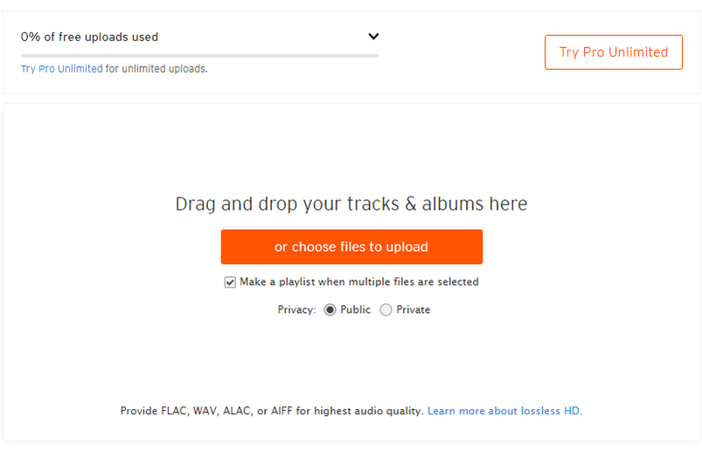Click empty space left of the outlined Pro button
This screenshot has height=451, width=702.
click(x=463, y=52)
